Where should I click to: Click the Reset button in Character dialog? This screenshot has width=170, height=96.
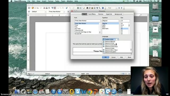pyautogui.click(x=129, y=57)
